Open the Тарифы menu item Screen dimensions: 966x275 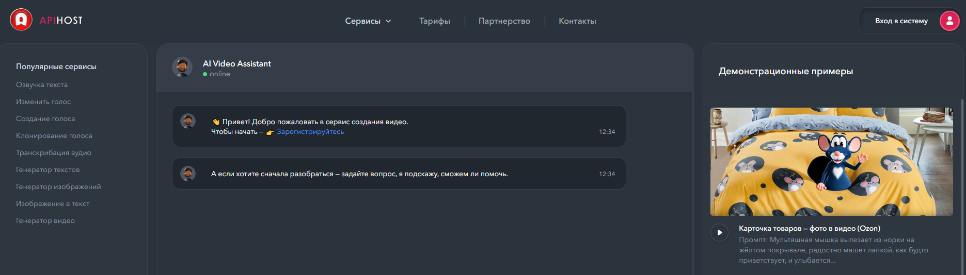point(434,21)
